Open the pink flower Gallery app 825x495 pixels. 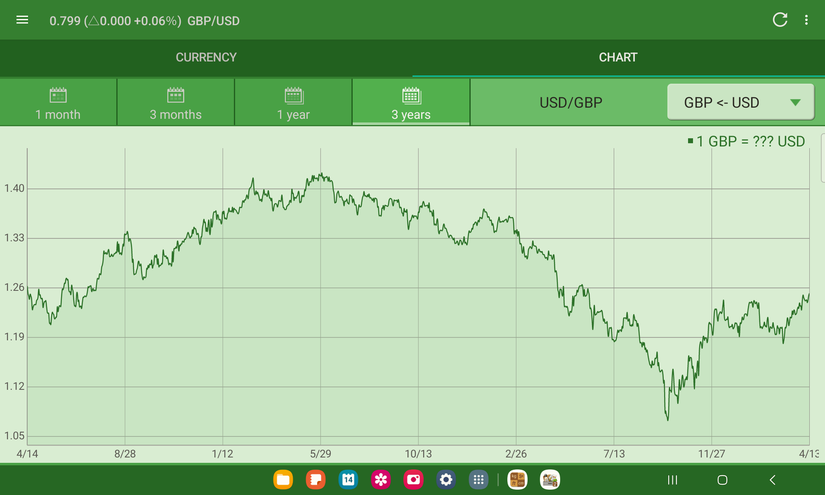coord(381,480)
